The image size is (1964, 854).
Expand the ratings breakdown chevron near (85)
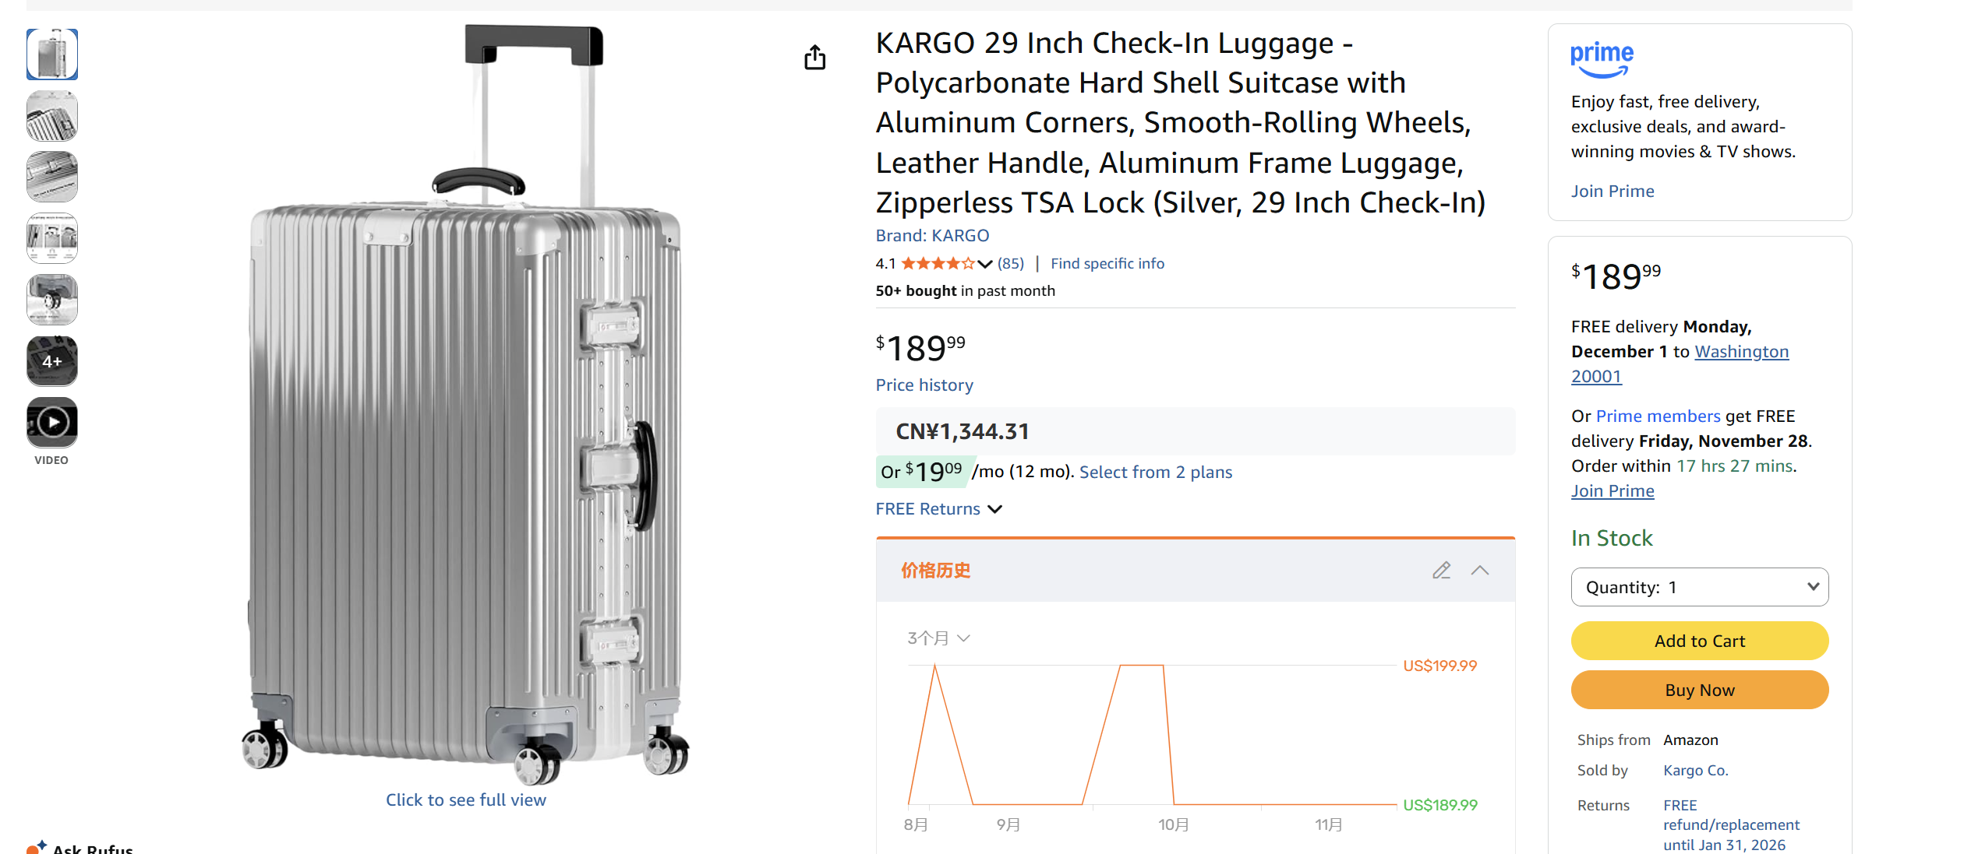[985, 263]
